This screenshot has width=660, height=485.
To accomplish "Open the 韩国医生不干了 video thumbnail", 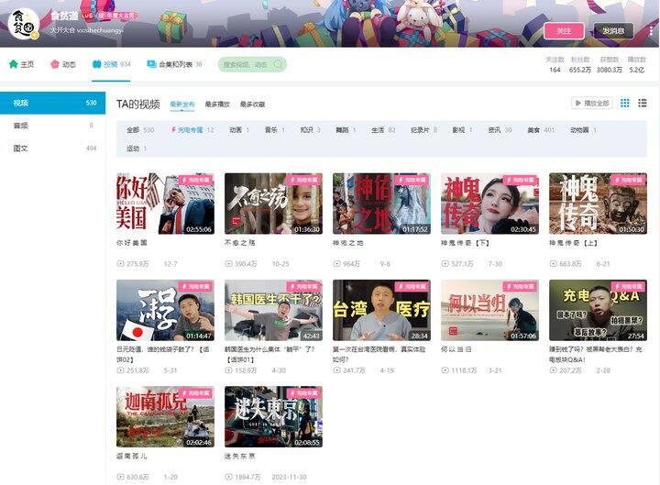I will [x=273, y=310].
